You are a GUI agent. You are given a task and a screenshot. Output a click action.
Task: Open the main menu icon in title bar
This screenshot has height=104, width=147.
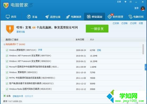click(x=131, y=2)
